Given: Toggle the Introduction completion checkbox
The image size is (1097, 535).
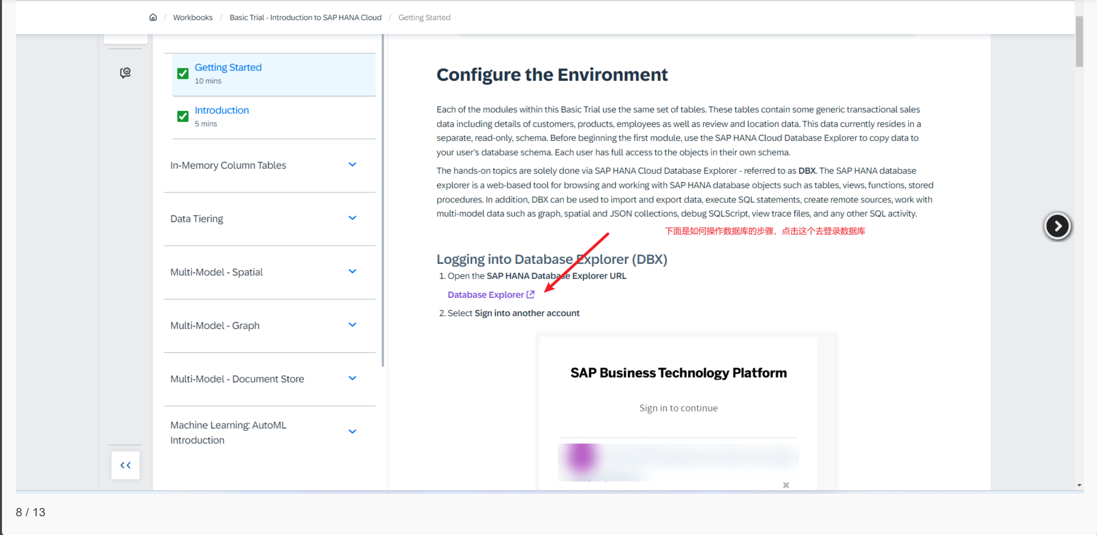Looking at the screenshot, I should click(x=183, y=116).
